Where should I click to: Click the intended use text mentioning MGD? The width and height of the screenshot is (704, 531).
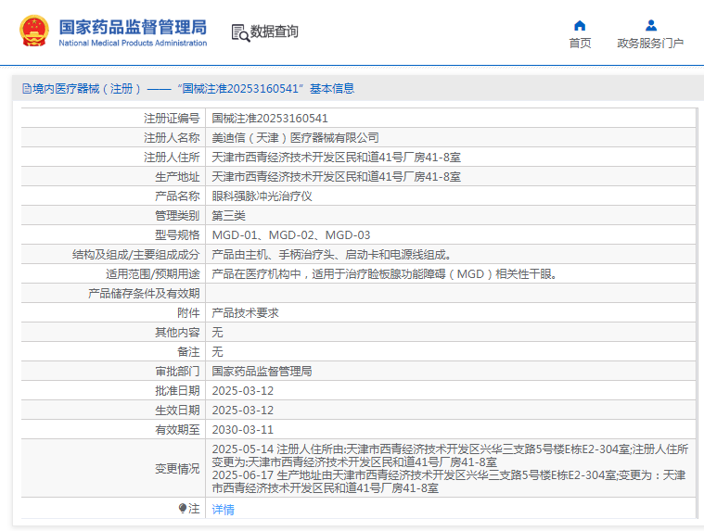point(384,274)
